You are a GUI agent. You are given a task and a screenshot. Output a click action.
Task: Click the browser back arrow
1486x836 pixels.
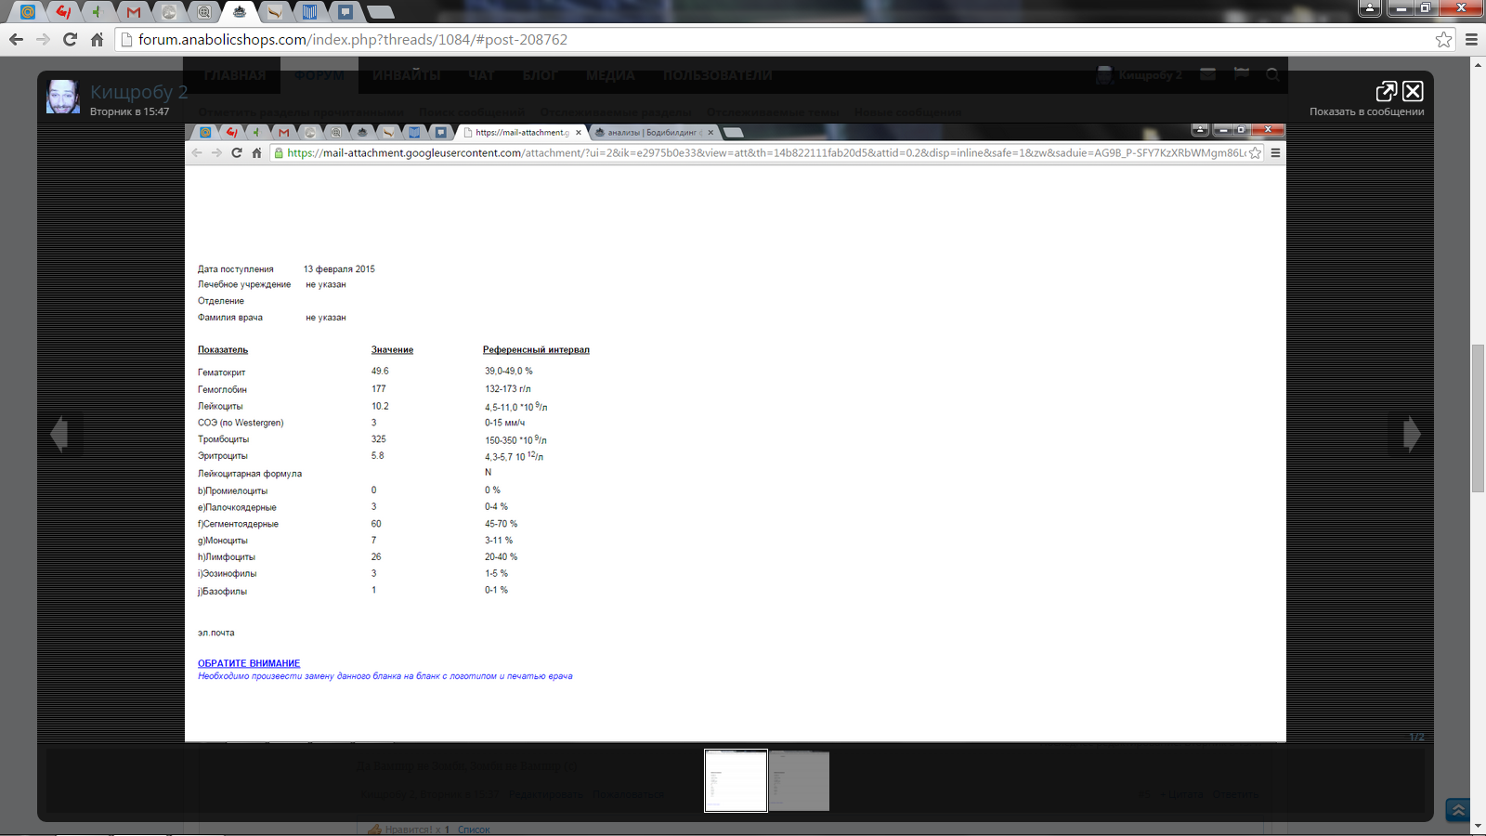point(16,39)
